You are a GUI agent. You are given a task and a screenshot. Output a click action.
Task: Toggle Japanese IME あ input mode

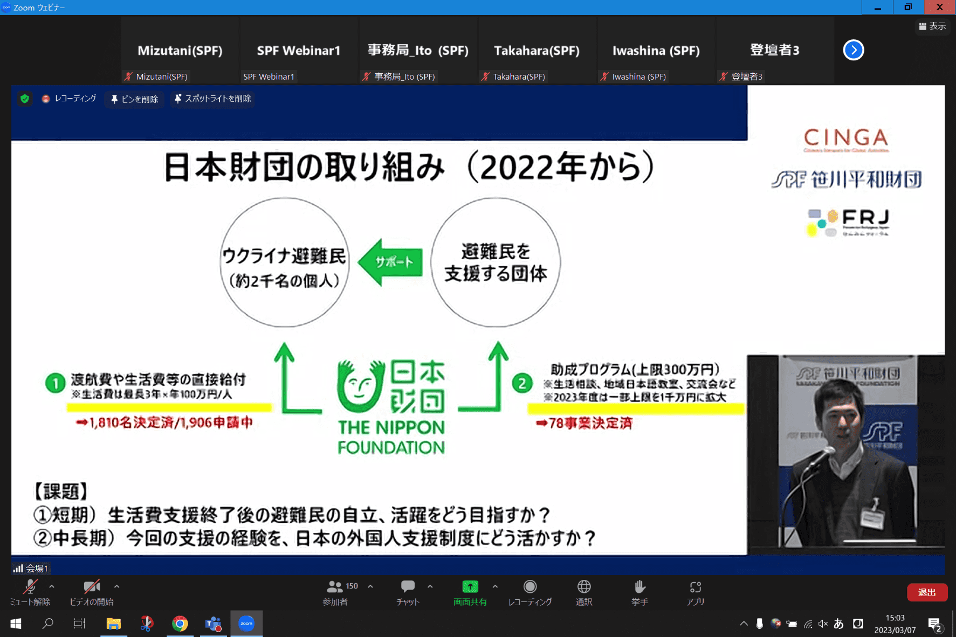point(838,624)
